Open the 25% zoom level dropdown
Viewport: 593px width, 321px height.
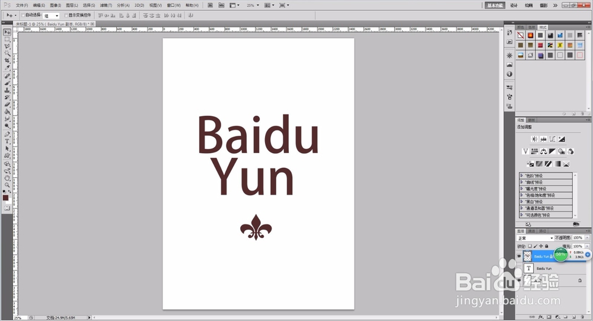(258, 5)
